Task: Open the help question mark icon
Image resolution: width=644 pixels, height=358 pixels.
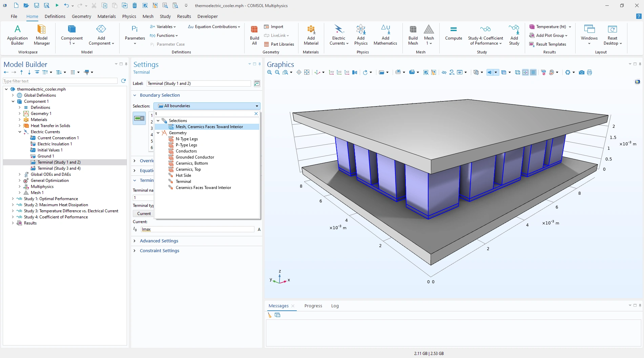Action: coord(639,16)
